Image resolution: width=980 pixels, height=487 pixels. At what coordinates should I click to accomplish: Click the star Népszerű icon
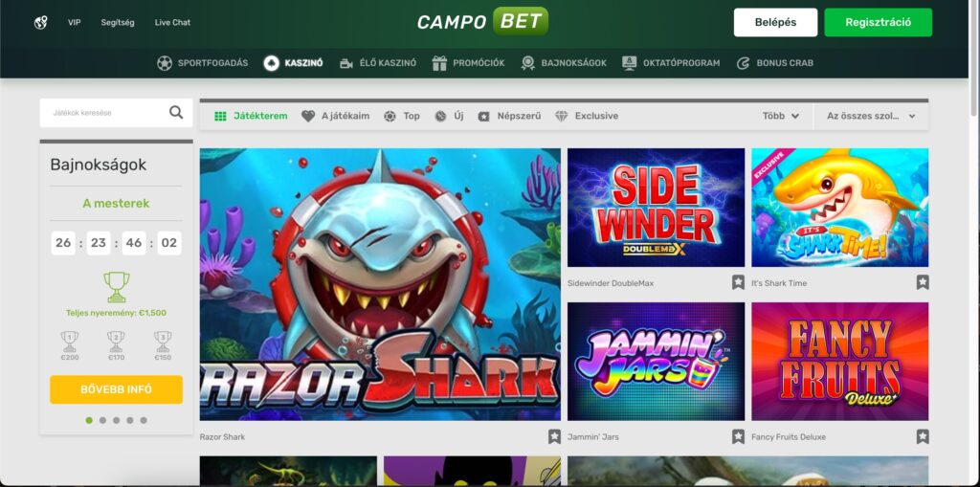point(483,117)
